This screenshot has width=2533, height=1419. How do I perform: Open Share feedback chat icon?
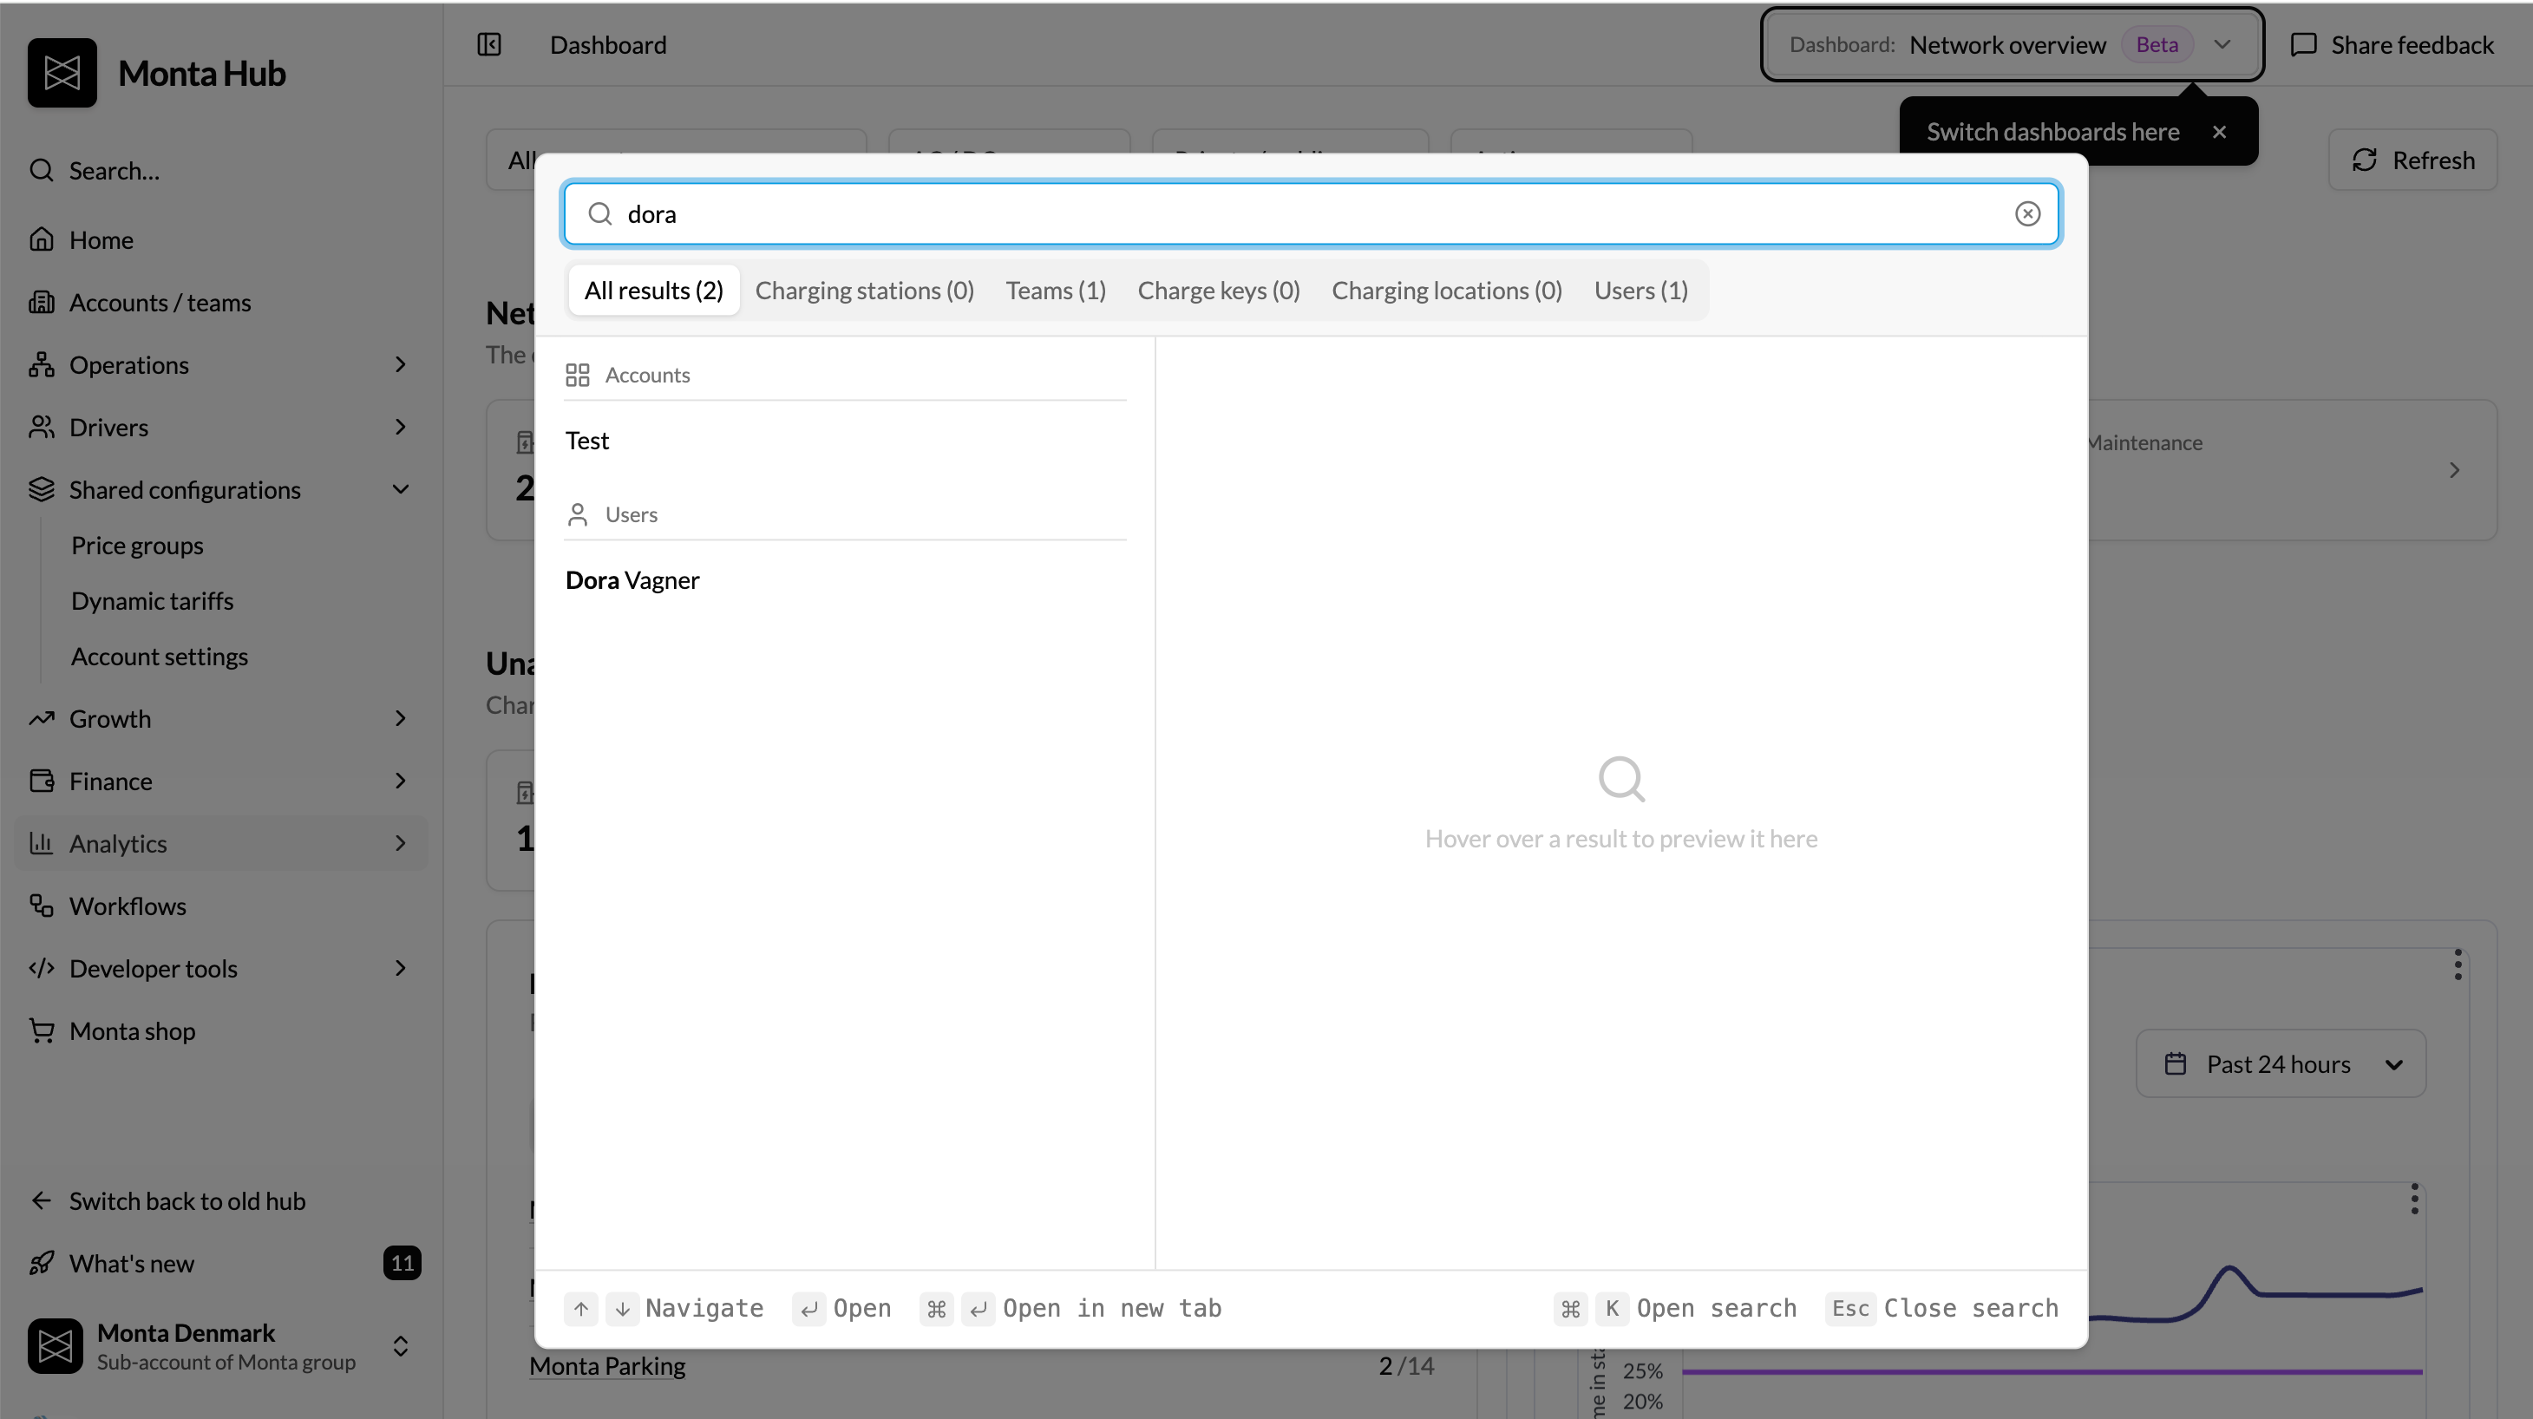(2303, 44)
